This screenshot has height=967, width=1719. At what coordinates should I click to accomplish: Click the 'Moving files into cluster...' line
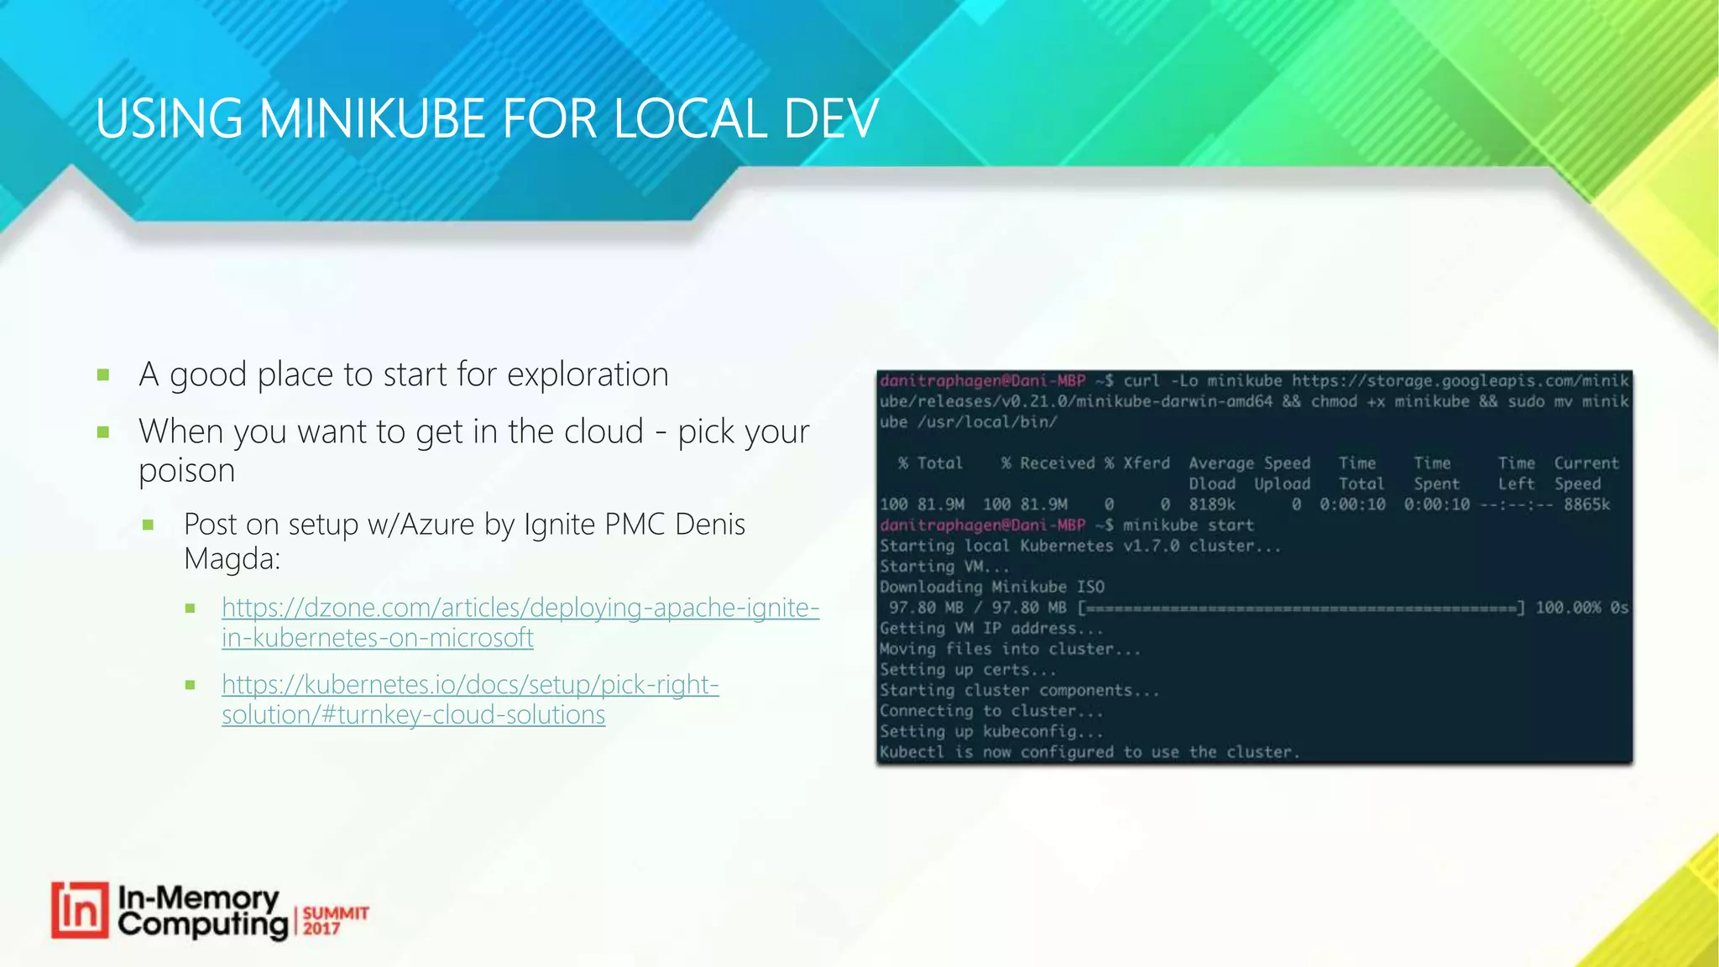[1010, 649]
